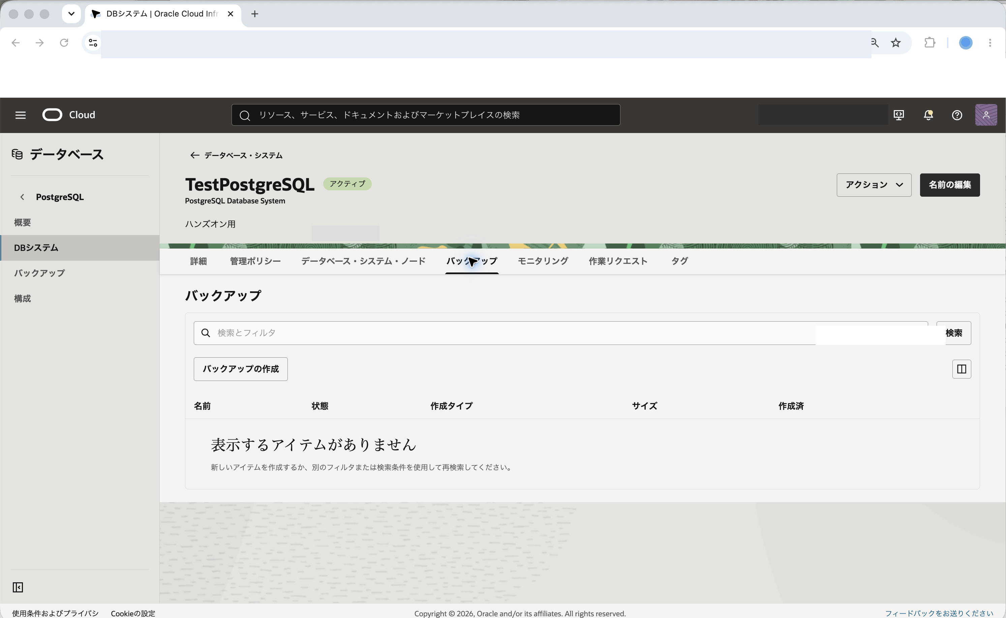The image size is (1006, 618).
Task: Select DBシステム in the sidebar
Action: tap(80, 248)
